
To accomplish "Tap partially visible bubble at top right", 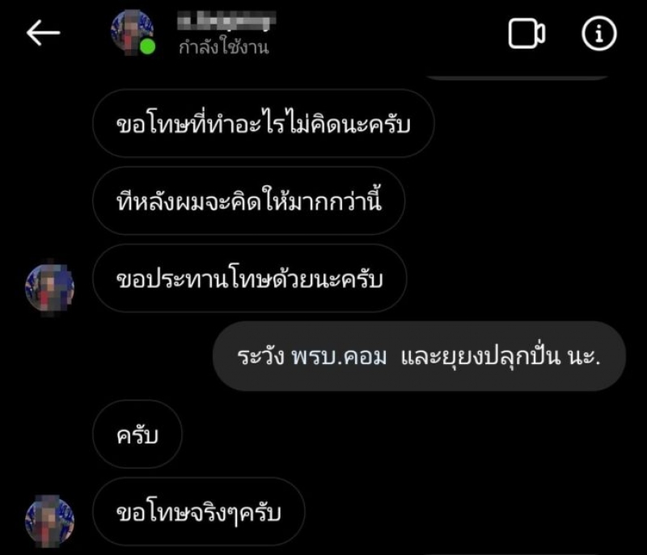I will 517,77.
